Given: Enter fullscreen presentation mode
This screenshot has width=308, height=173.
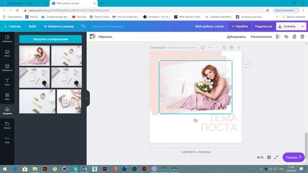Looking at the screenshot, I should pos(276,157).
